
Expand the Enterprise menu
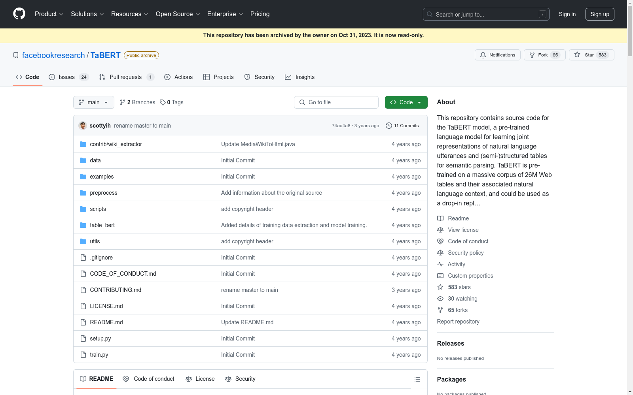[225, 14]
